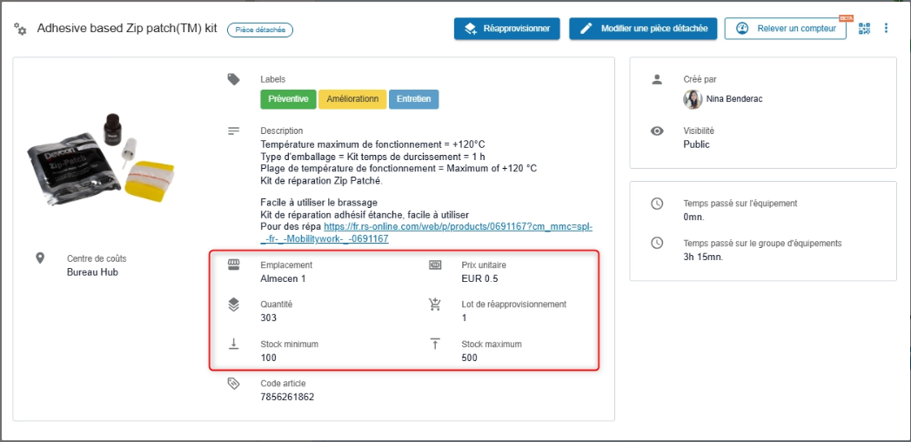This screenshot has height=442, width=911.
Task: Click Relever un compteur button
Action: pos(786,29)
